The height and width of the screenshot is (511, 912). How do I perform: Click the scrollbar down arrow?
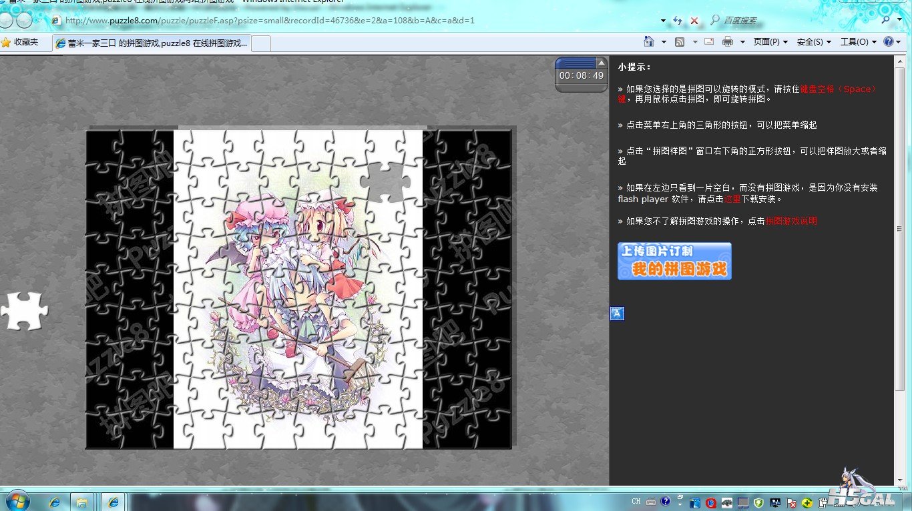pyautogui.click(x=899, y=481)
